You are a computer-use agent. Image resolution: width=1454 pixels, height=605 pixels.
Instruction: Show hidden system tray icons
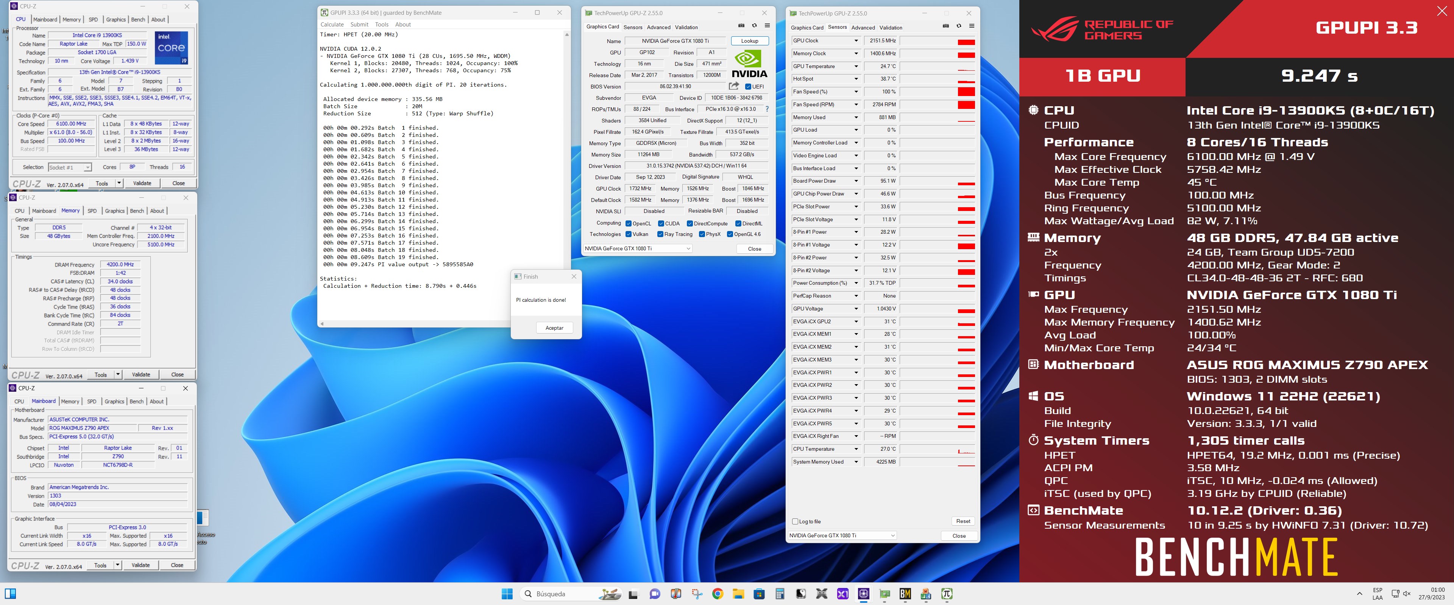(x=1359, y=594)
